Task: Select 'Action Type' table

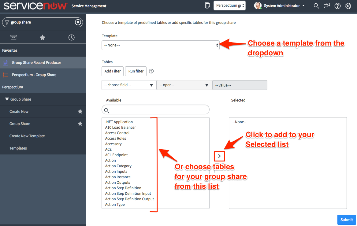Action: click(115, 205)
